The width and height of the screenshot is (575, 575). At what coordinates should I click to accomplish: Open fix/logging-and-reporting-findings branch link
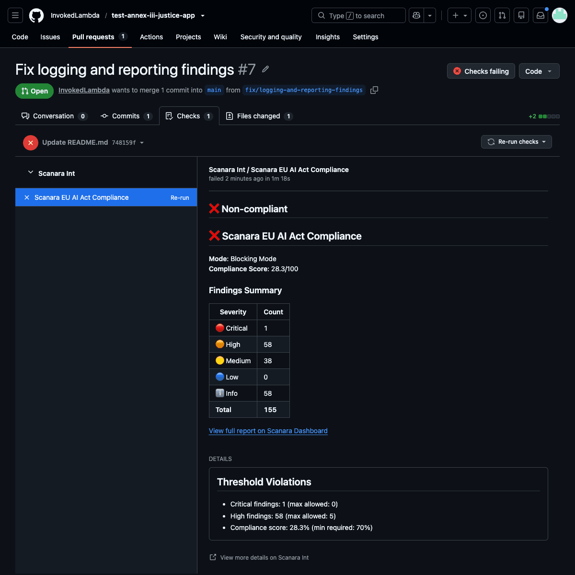tap(304, 90)
